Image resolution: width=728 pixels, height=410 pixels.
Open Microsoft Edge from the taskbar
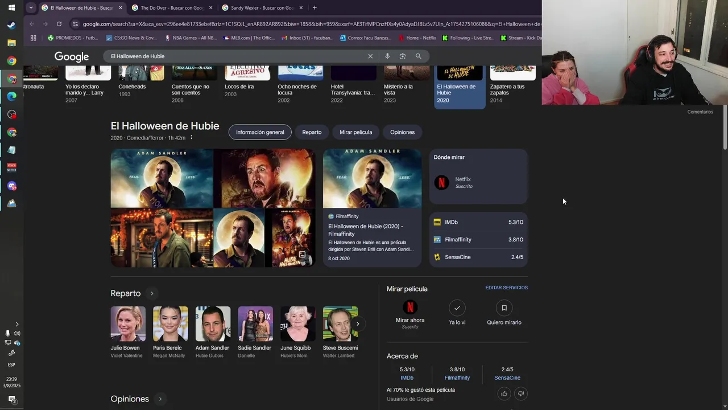[x=11, y=96]
